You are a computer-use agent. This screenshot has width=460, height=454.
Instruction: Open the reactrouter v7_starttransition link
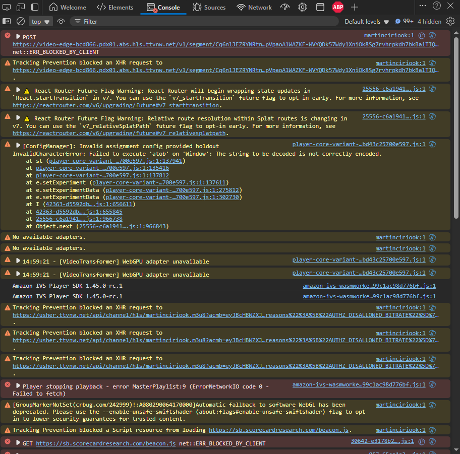click(x=116, y=105)
